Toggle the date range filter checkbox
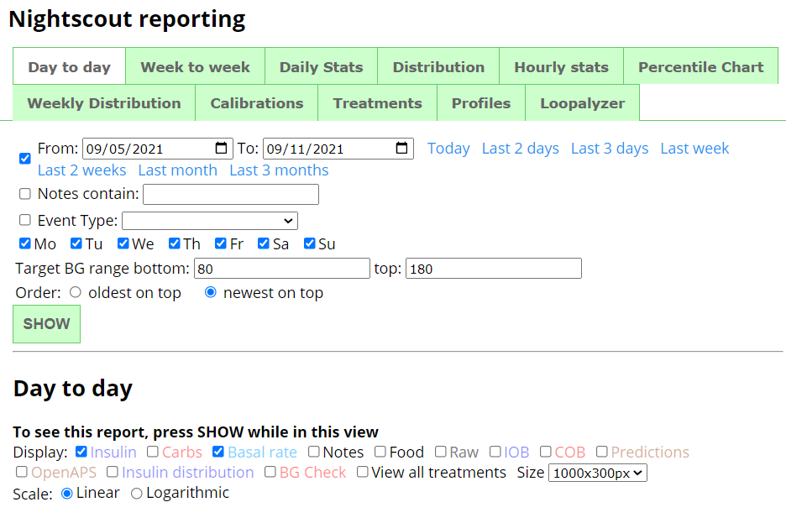786x518 pixels. coord(25,159)
